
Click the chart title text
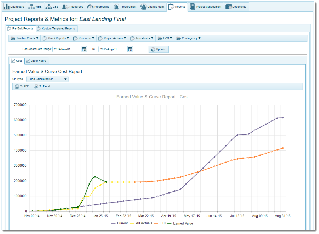point(153,97)
